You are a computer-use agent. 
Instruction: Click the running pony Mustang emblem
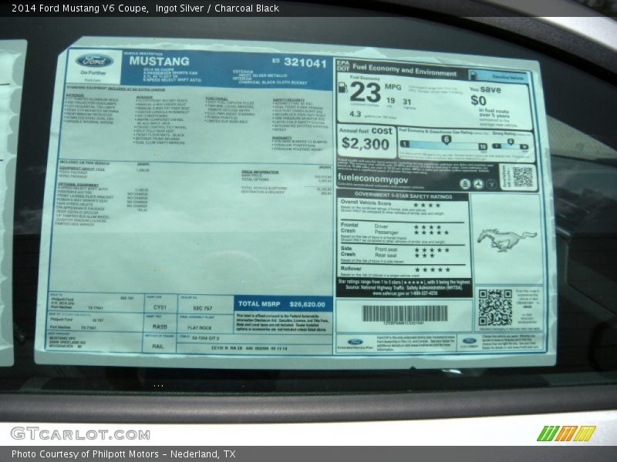pos(507,239)
